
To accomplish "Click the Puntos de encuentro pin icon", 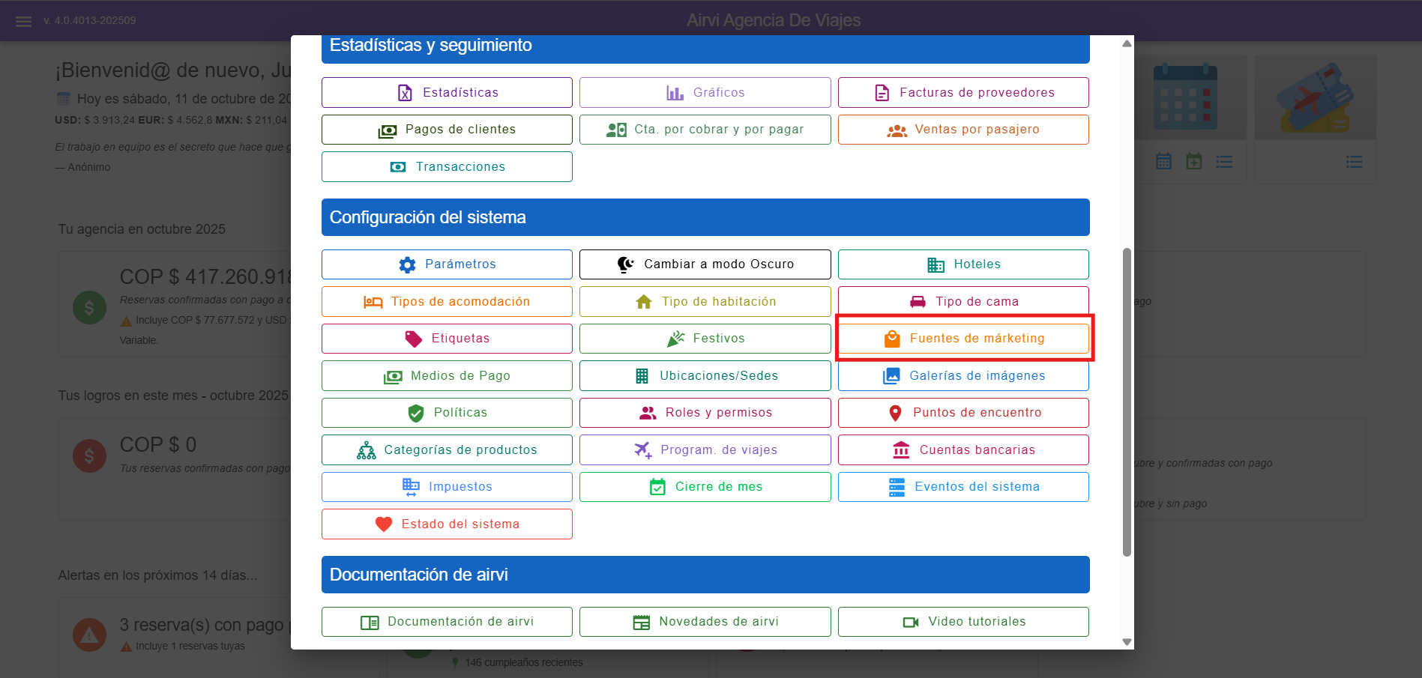I will tap(895, 413).
